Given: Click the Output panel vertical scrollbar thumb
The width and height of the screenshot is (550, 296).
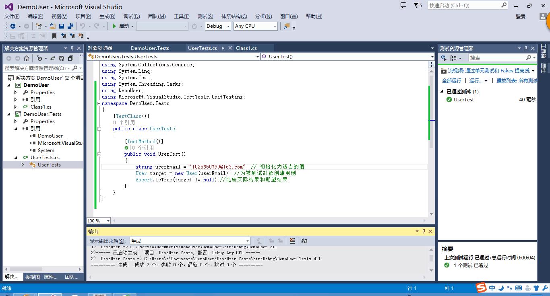Looking at the screenshot, I should coord(432,258).
